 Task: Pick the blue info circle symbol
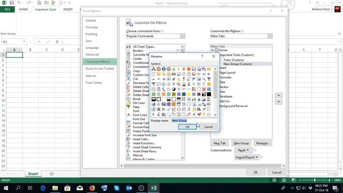pos(164,69)
